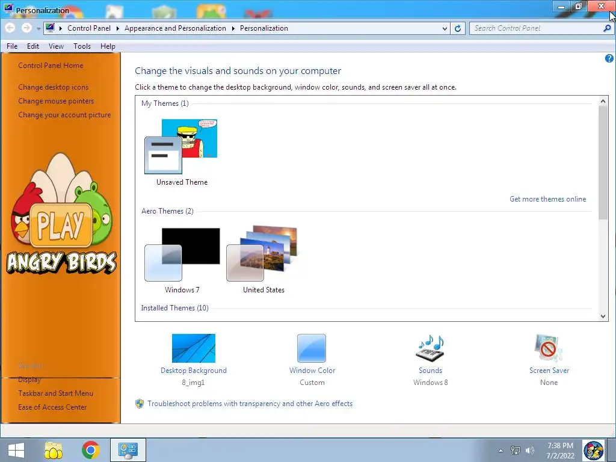The height and width of the screenshot is (462, 616).
Task: Open the Edit menu
Action: [x=33, y=46]
